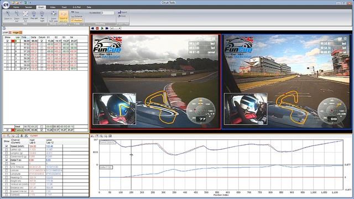The height and width of the screenshot is (199, 354).
Task: Enable the Height (m) channel checkbox
Action: click(x=7, y=181)
